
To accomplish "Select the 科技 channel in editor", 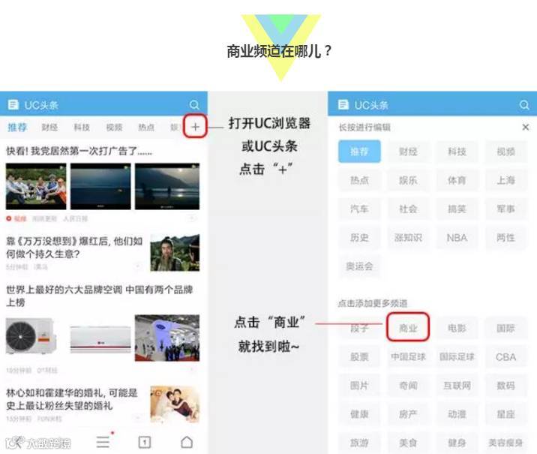I will point(457,152).
